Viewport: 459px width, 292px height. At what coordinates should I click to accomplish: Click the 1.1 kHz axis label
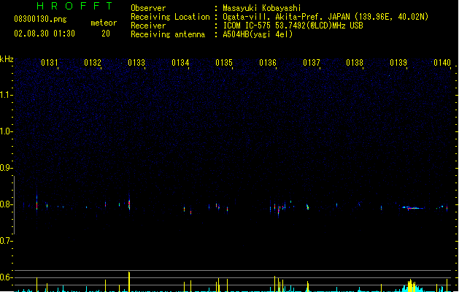pos(6,95)
